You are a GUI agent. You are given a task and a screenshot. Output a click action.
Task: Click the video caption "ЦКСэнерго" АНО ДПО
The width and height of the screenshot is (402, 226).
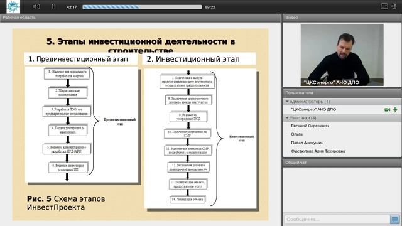tap(331, 82)
